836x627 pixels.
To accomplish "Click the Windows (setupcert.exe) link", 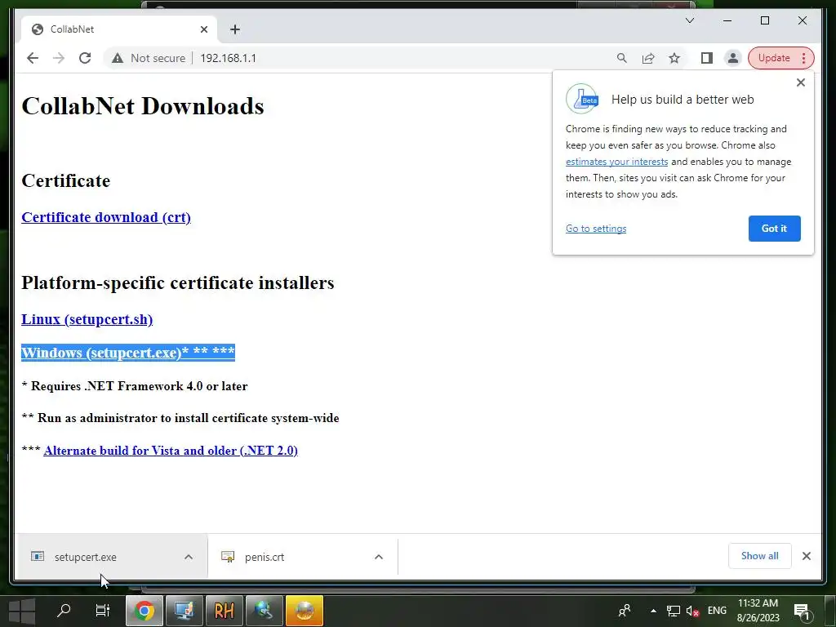I will [x=128, y=353].
